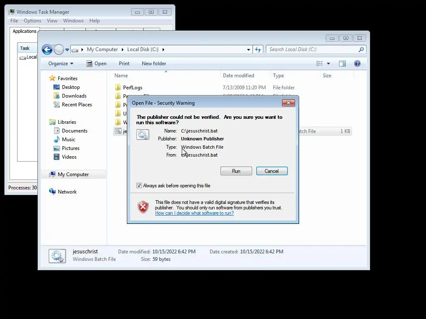Click Cancel in the security warning dialog
Viewport: 426px width, 319px height.
tap(272, 171)
